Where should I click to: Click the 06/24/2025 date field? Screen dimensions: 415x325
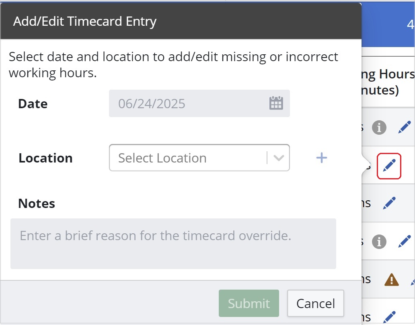199,103
